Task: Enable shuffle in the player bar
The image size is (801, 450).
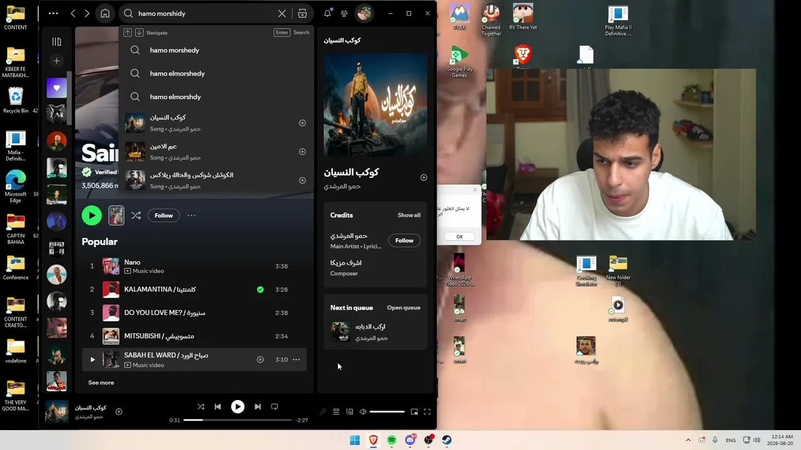Action: [x=201, y=407]
